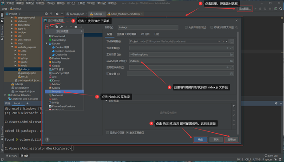Click the 取消 button
The width and height of the screenshot is (284, 162).
[216, 139]
